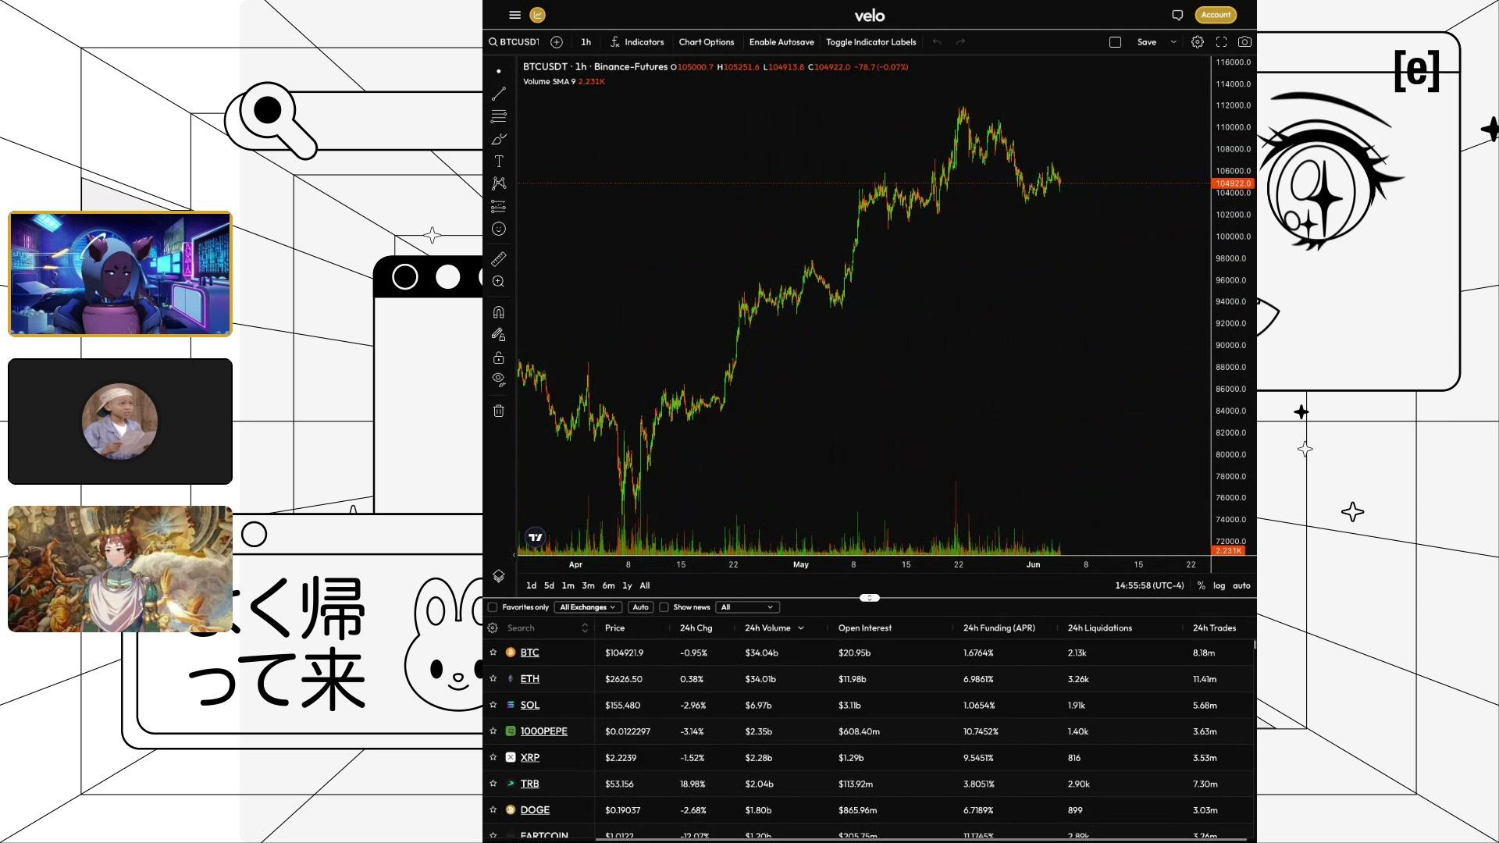This screenshot has width=1499, height=843.
Task: Sort table by 24h Chg column
Action: (696, 628)
